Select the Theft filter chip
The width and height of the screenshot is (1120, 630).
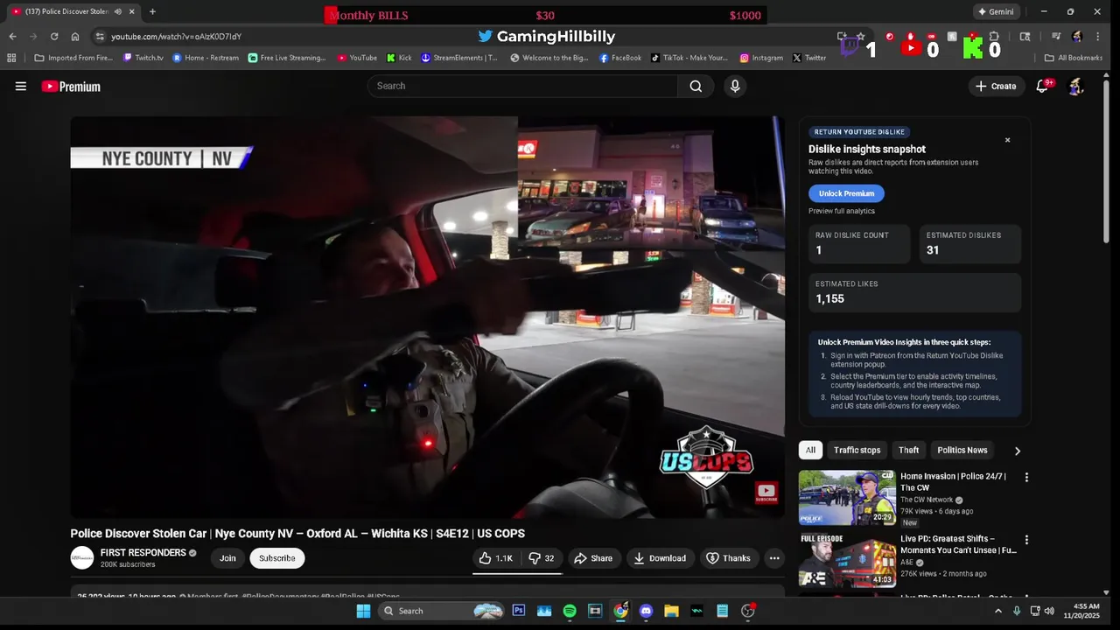click(908, 450)
